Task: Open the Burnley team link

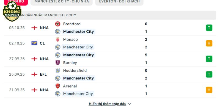Action: pyautogui.click(x=70, y=63)
